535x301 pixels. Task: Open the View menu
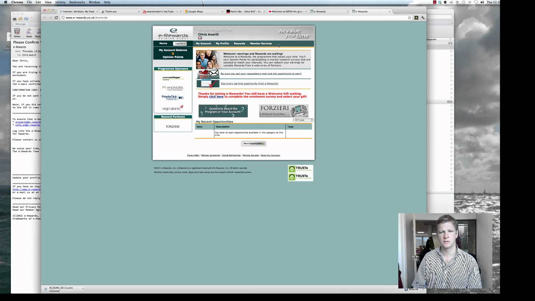point(48,2)
